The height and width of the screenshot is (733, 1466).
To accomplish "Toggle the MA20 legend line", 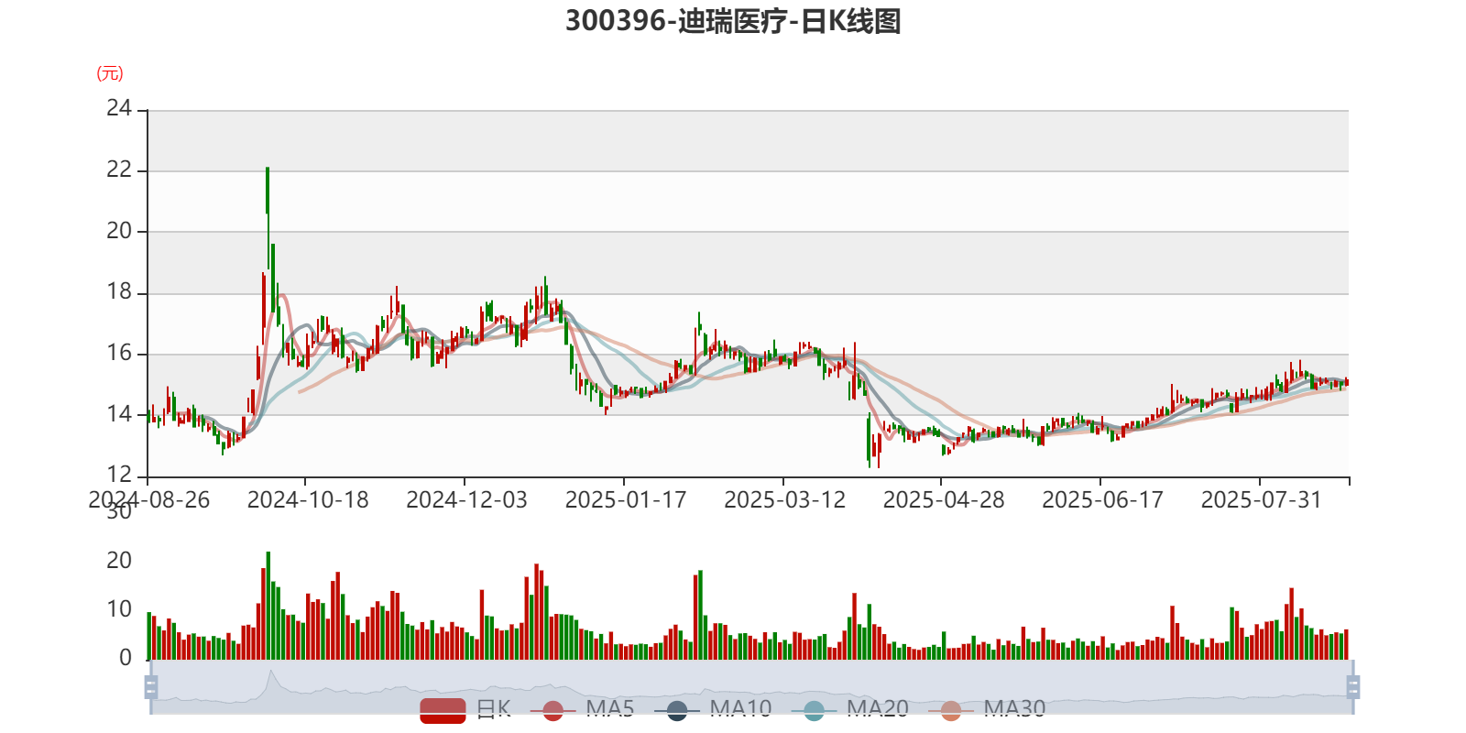I will point(849,710).
